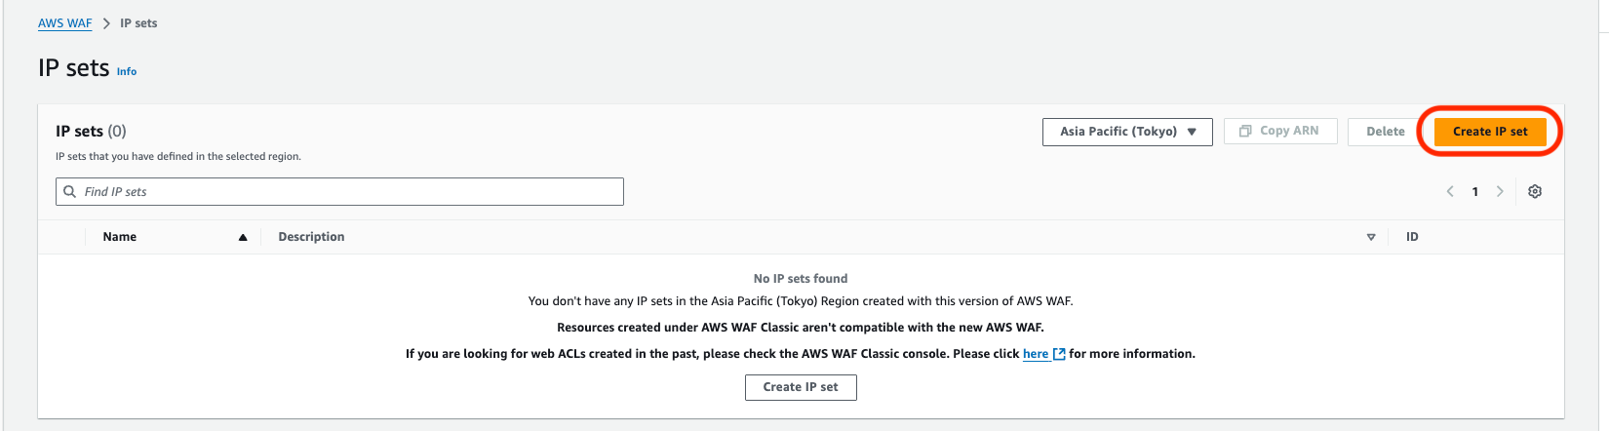
Task: Open the Asia Pacific (Tokyo) region dropdown
Action: 1118,132
